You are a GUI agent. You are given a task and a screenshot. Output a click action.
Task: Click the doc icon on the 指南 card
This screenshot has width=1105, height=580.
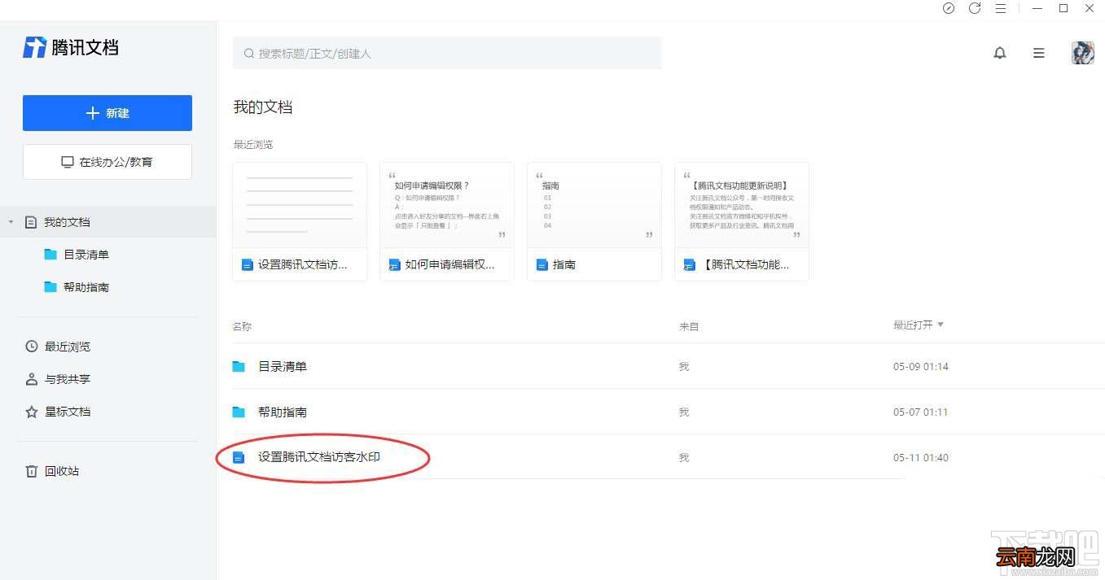click(542, 264)
